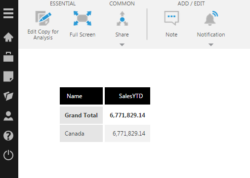
Task: Click the Grand Total row label
Action: (81, 115)
